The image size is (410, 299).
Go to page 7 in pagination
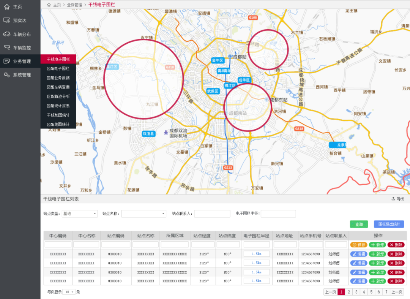386,292
